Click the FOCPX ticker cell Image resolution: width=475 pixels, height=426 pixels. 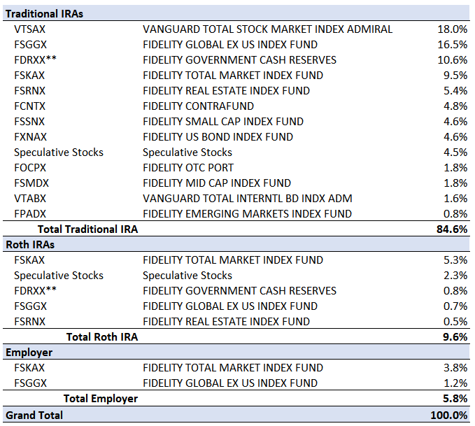tap(30, 168)
